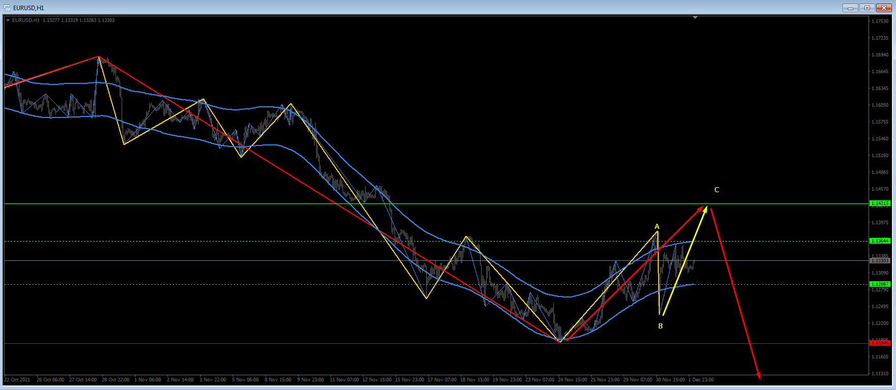Click the low price value 1.13263 in chart header
The height and width of the screenshot is (390, 896).
(88, 20)
